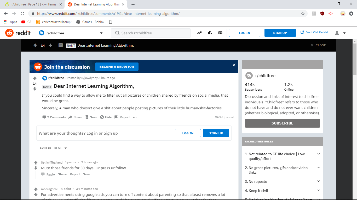The width and height of the screenshot is (357, 200).
Task: Click the post's more options ellipsis
Action: pos(135,117)
